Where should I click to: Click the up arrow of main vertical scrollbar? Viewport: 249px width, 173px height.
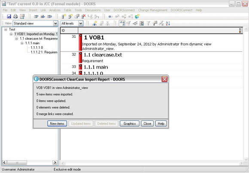pos(246,29)
